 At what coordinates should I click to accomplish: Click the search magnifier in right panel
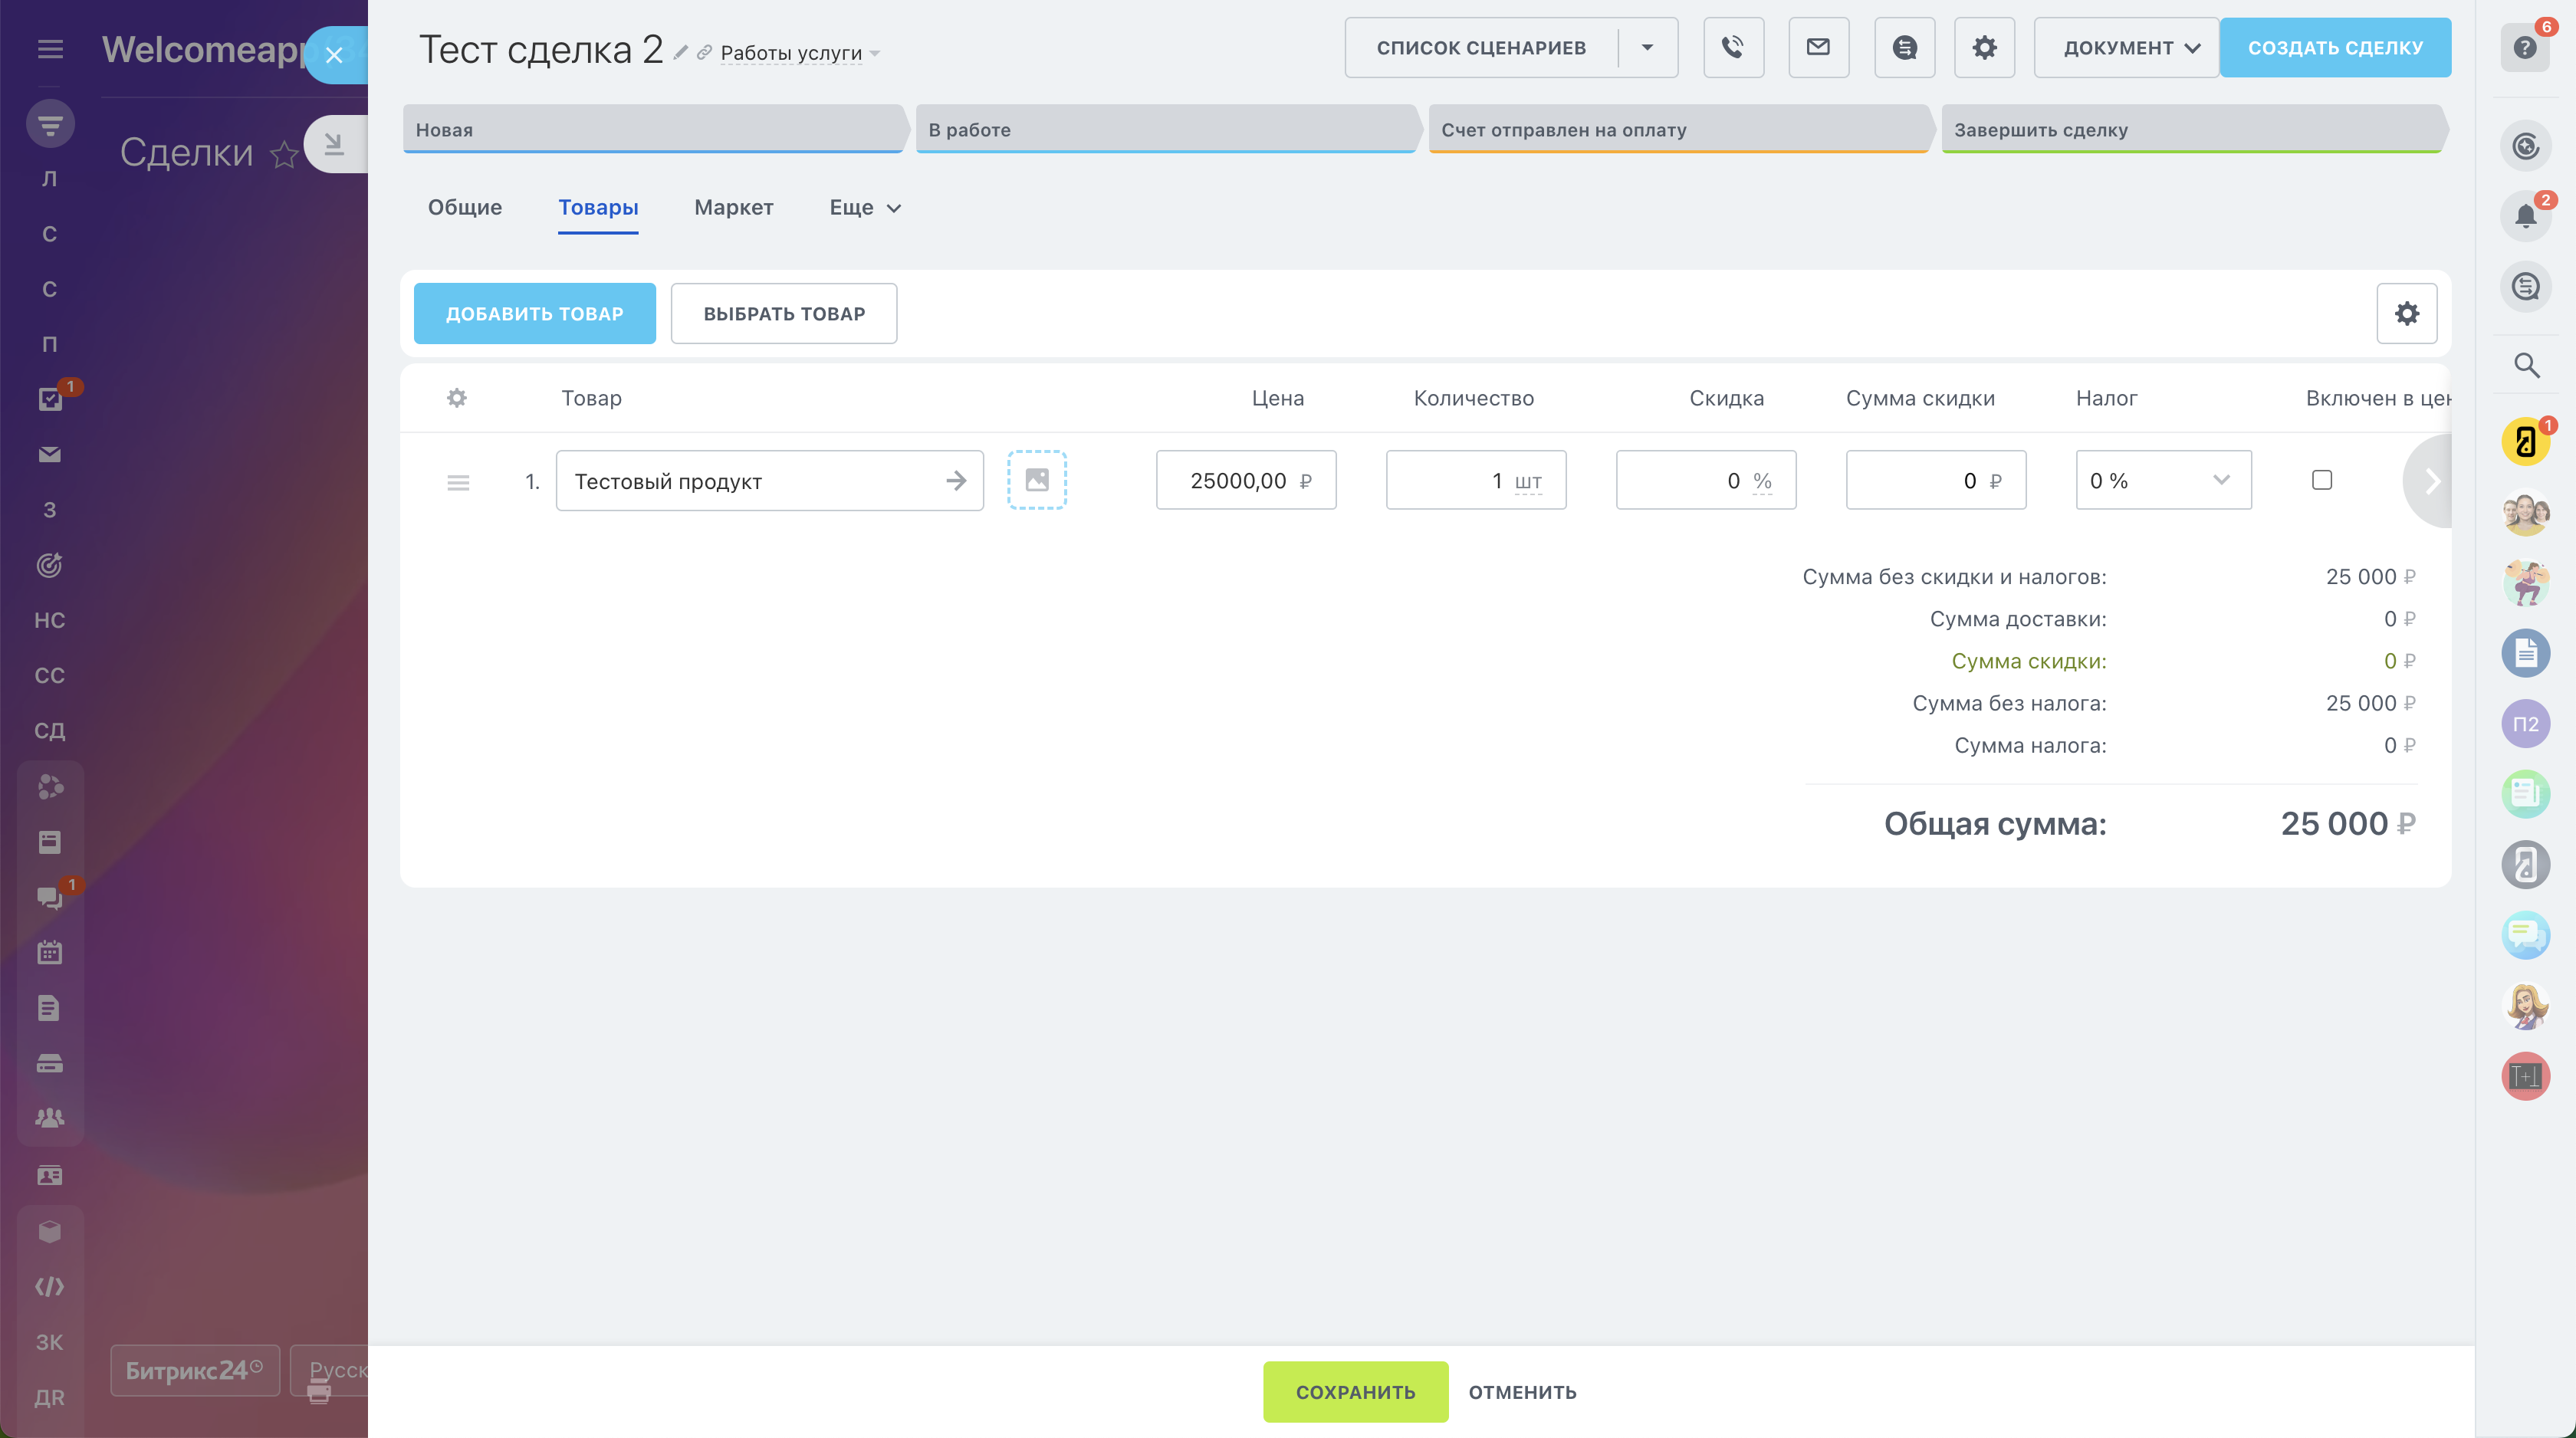(x=2526, y=366)
